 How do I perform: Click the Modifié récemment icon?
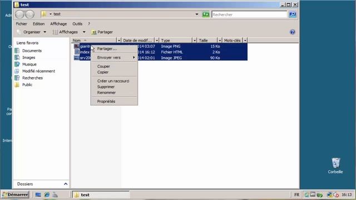pos(17,71)
